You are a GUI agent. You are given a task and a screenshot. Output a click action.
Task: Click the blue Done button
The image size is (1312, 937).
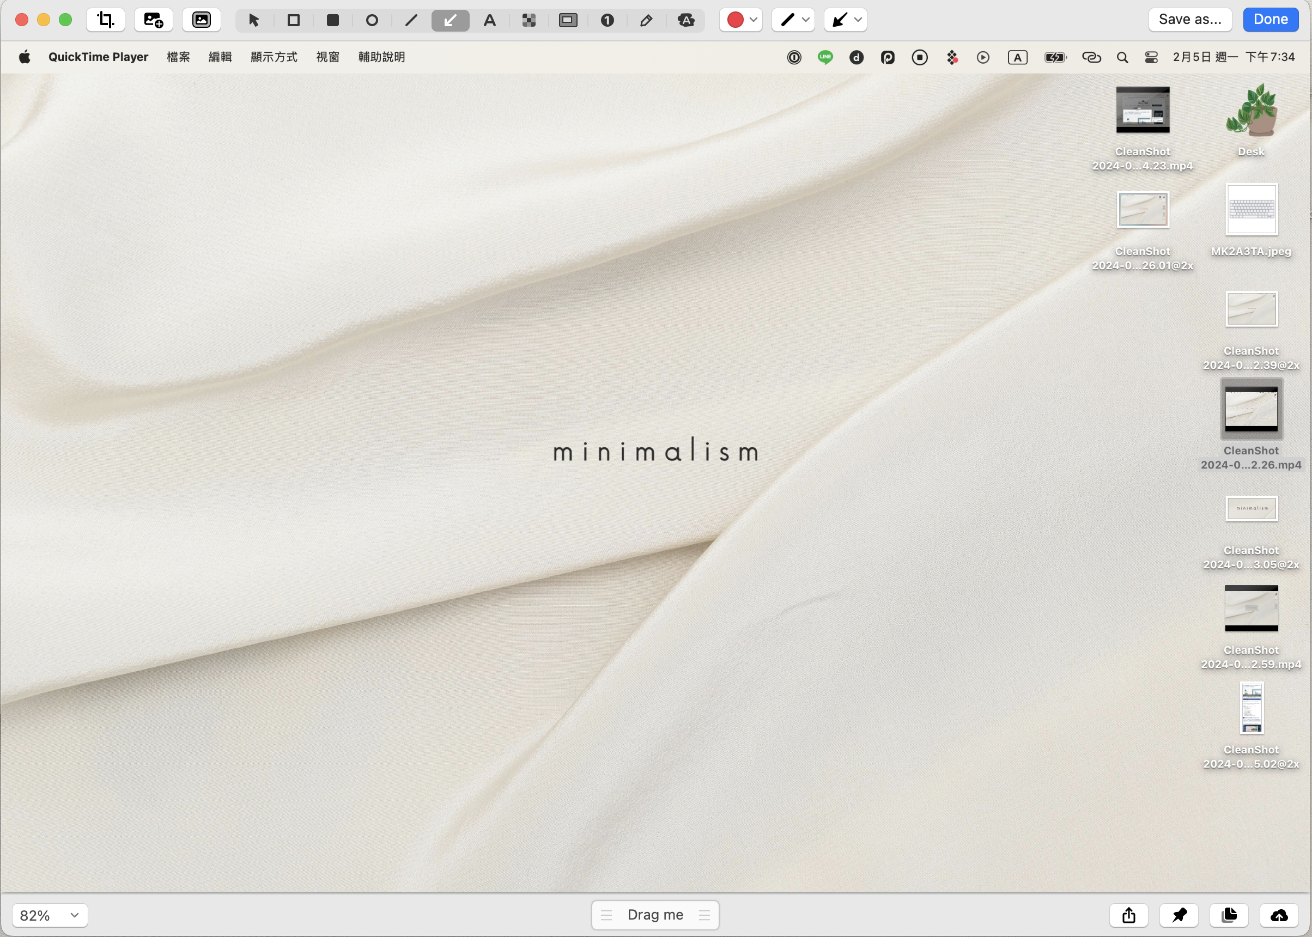coord(1271,19)
